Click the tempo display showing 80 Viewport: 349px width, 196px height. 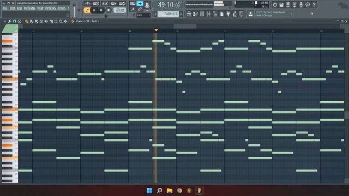coord(120,10)
